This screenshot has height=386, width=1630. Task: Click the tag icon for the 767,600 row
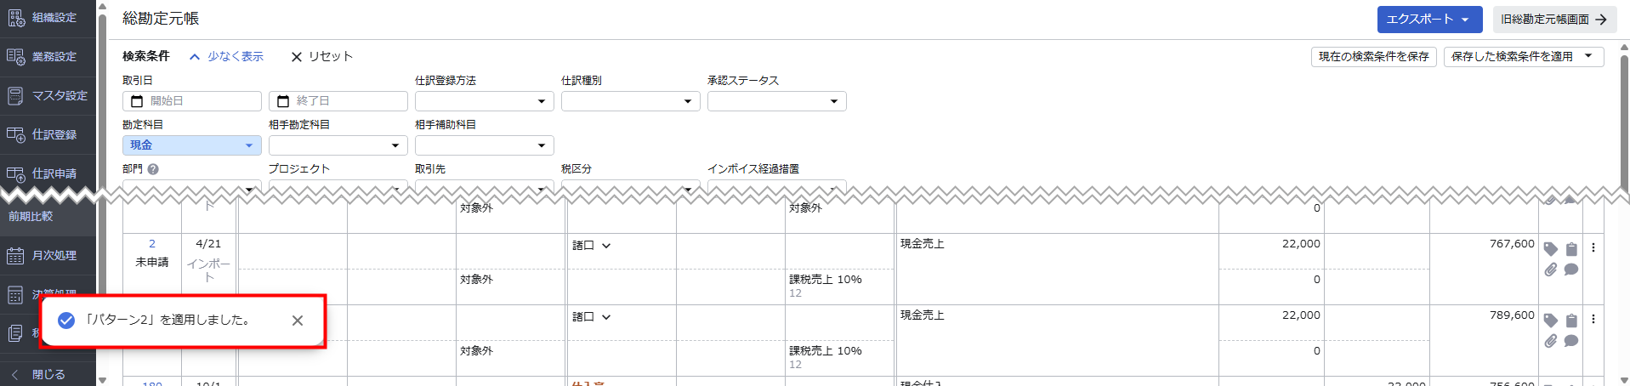coord(1550,249)
